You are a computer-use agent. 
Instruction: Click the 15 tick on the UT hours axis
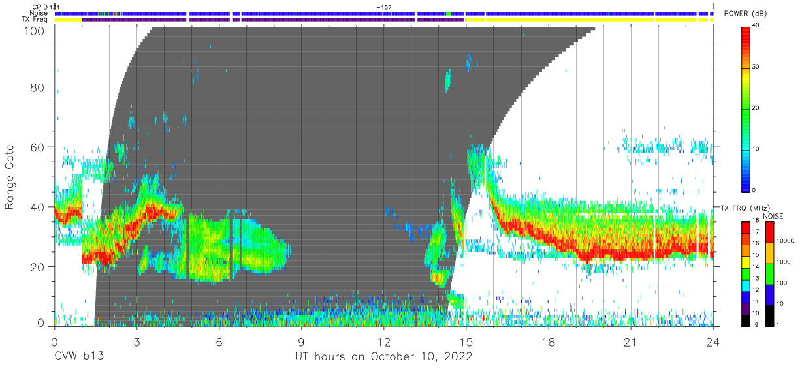[466, 341]
